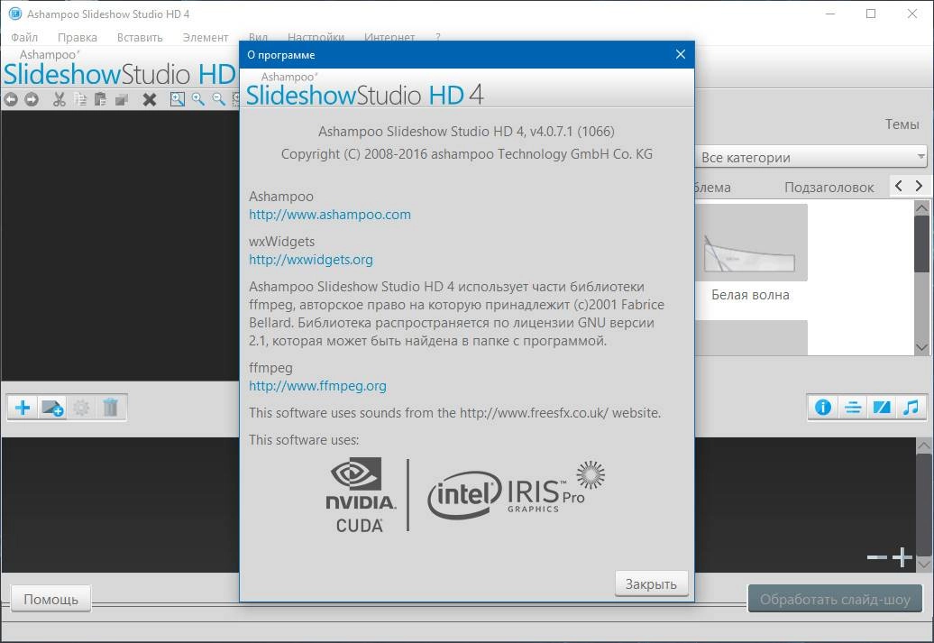934x643 pixels.
Task: Open the http://www.ffmpeg.org link
Action: click(x=317, y=386)
